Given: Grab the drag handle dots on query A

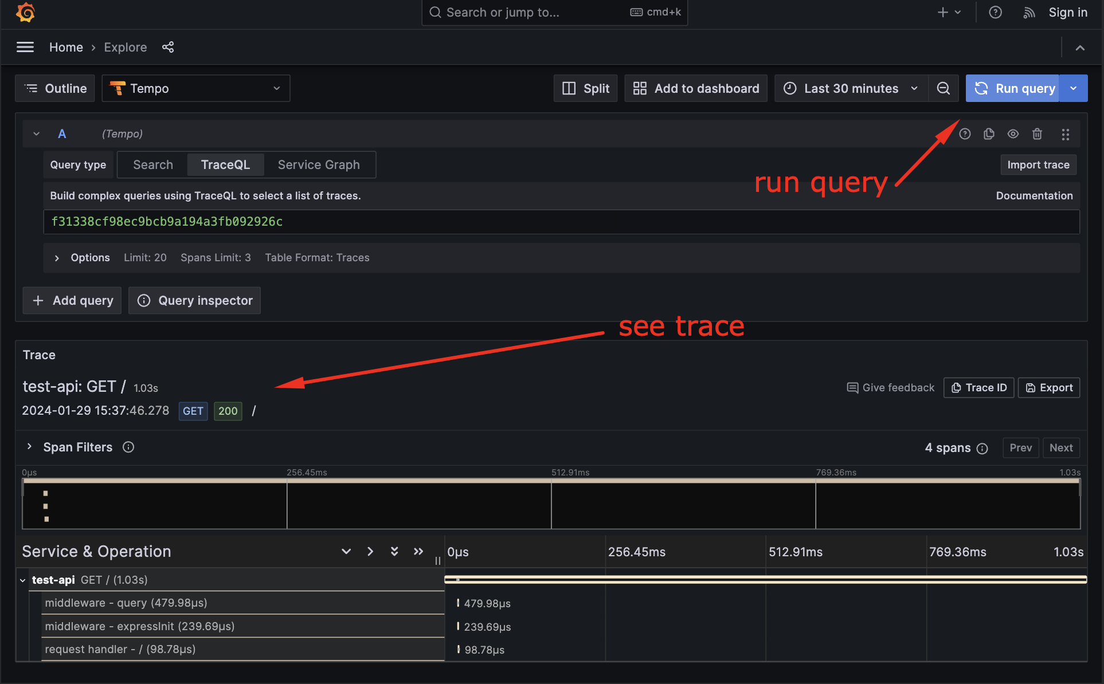Looking at the screenshot, I should point(1066,133).
